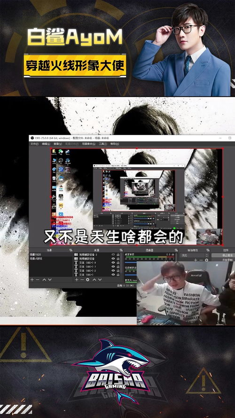
Task: Click the 停止推流 button
Action: pos(223,255)
